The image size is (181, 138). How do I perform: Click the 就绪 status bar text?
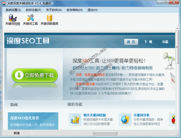point(17,133)
